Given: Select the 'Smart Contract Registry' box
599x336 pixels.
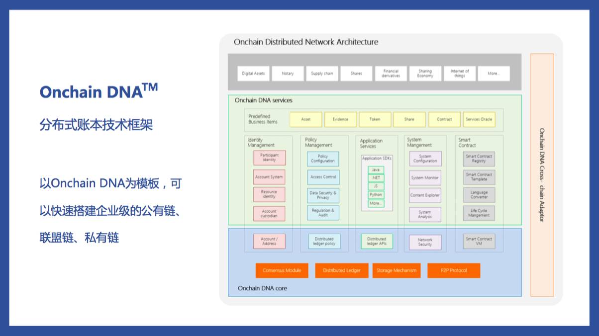Looking at the screenshot, I should point(479,159).
